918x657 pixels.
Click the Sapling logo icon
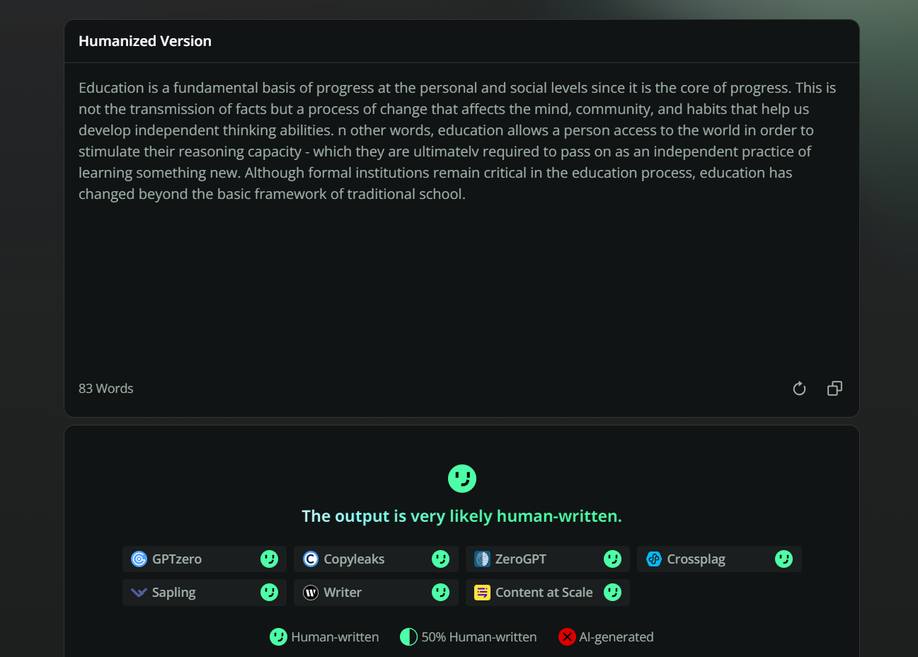[x=139, y=593]
